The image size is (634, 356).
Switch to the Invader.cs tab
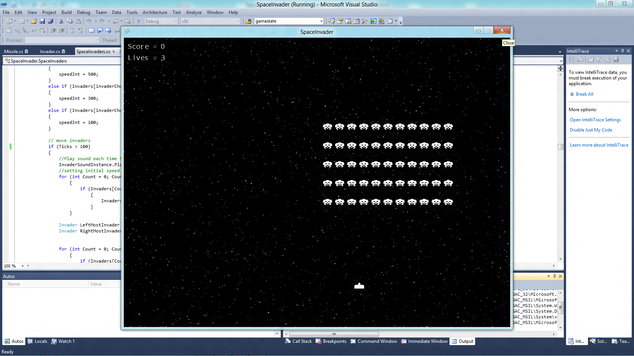pos(52,51)
